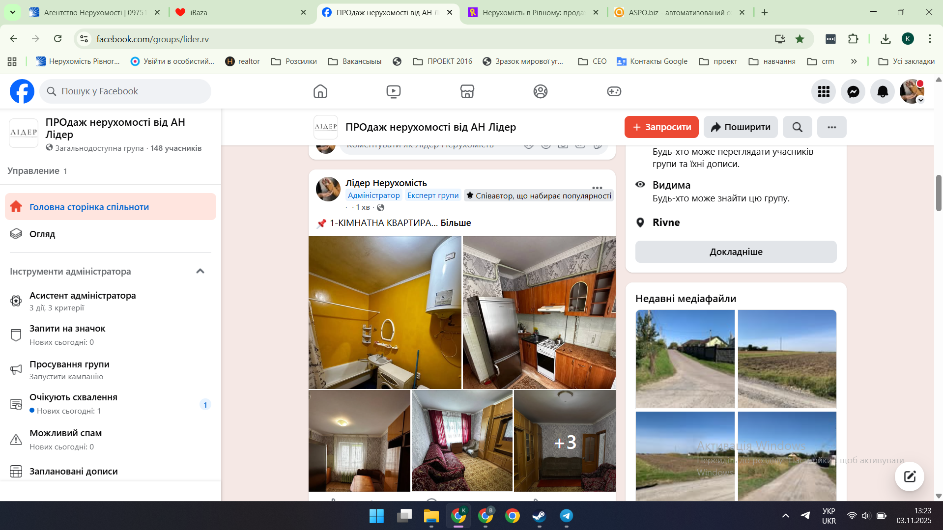This screenshot has height=530, width=943.
Task: Open the group's more options menu
Action: [831, 127]
